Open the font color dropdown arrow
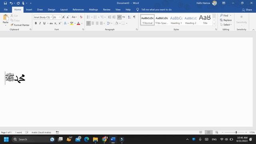 tap(82, 23)
